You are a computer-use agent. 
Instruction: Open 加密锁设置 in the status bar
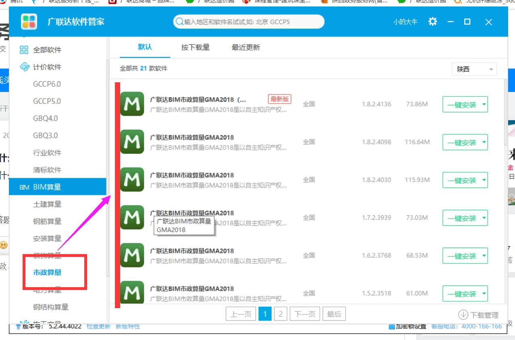[x=407, y=326]
